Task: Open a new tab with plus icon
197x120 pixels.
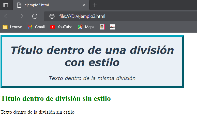Action: pyautogui.click(x=95, y=5)
